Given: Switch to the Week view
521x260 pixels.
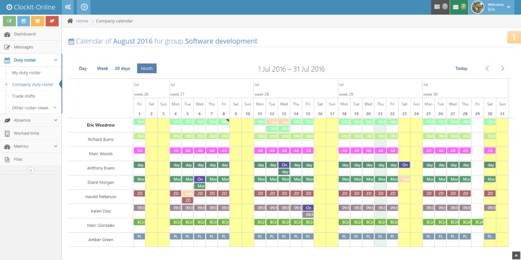Looking at the screenshot, I should (103, 68).
